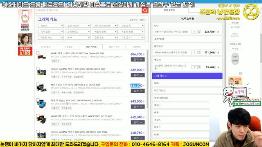Screen dimensions: 262x147
Task: Click the product list vertical scrollbar
Action: [x=147, y=79]
